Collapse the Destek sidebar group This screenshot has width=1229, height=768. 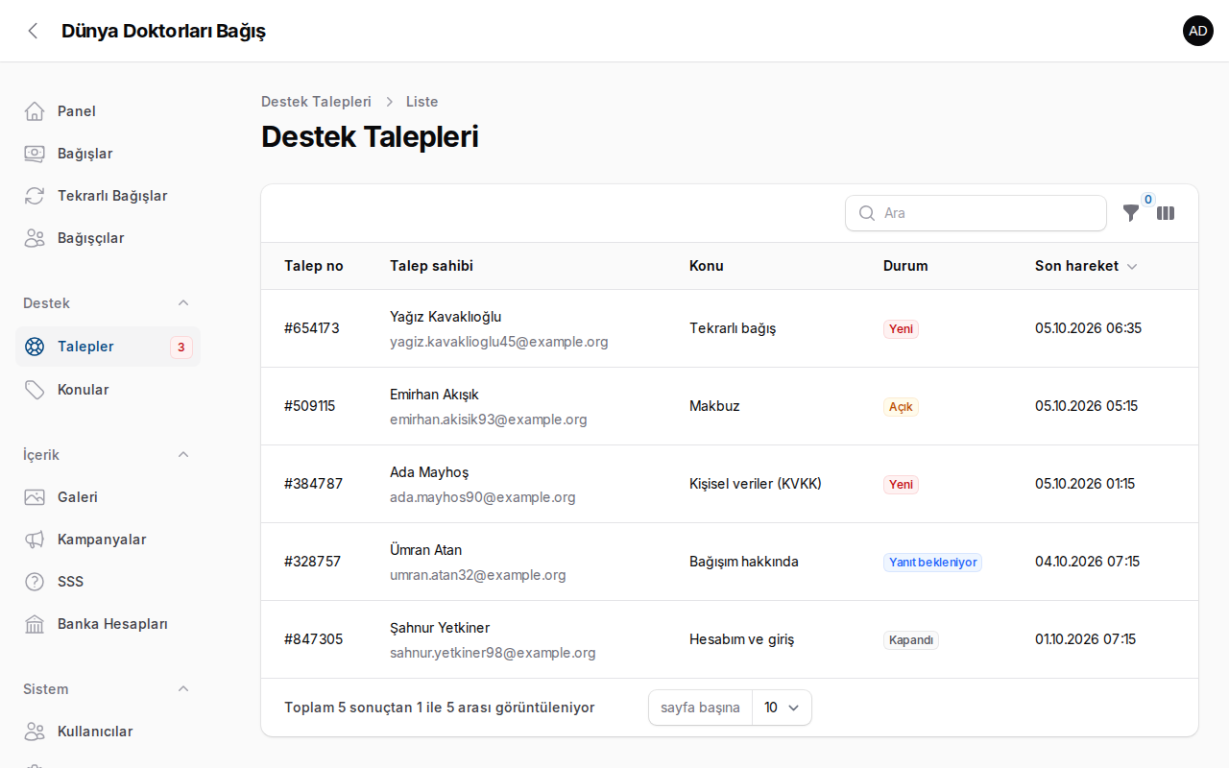click(183, 303)
